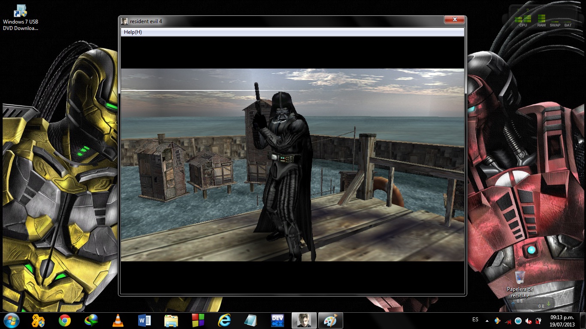Open the Notepad-style taskbar icon
Screen dimensions: 586x329
pos(251,320)
